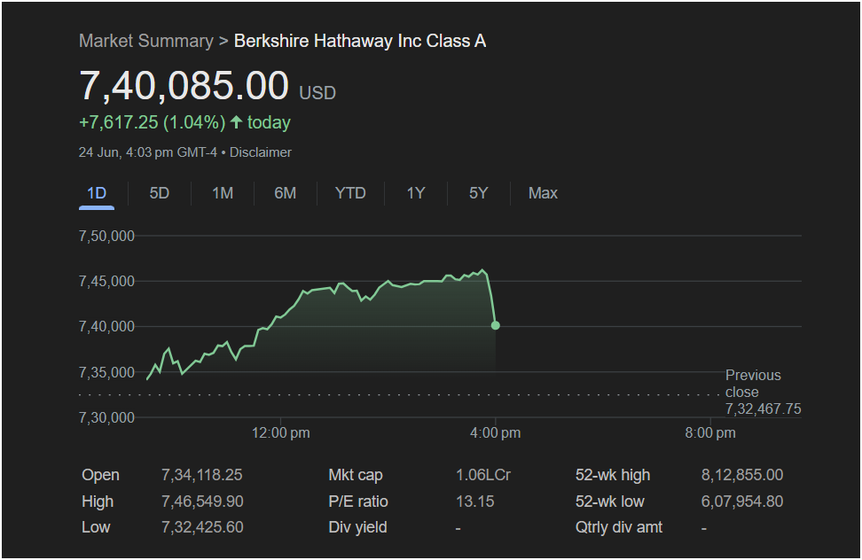
Task: Click the 52-wk low value 6,07,954.80
Action: [x=742, y=502]
